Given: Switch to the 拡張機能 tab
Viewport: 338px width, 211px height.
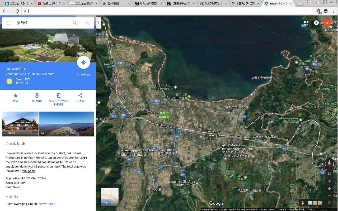Looking at the screenshot, I should 115,4.
